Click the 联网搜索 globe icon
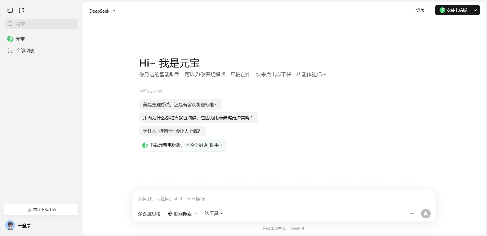The image size is (487, 236). tap(170, 214)
